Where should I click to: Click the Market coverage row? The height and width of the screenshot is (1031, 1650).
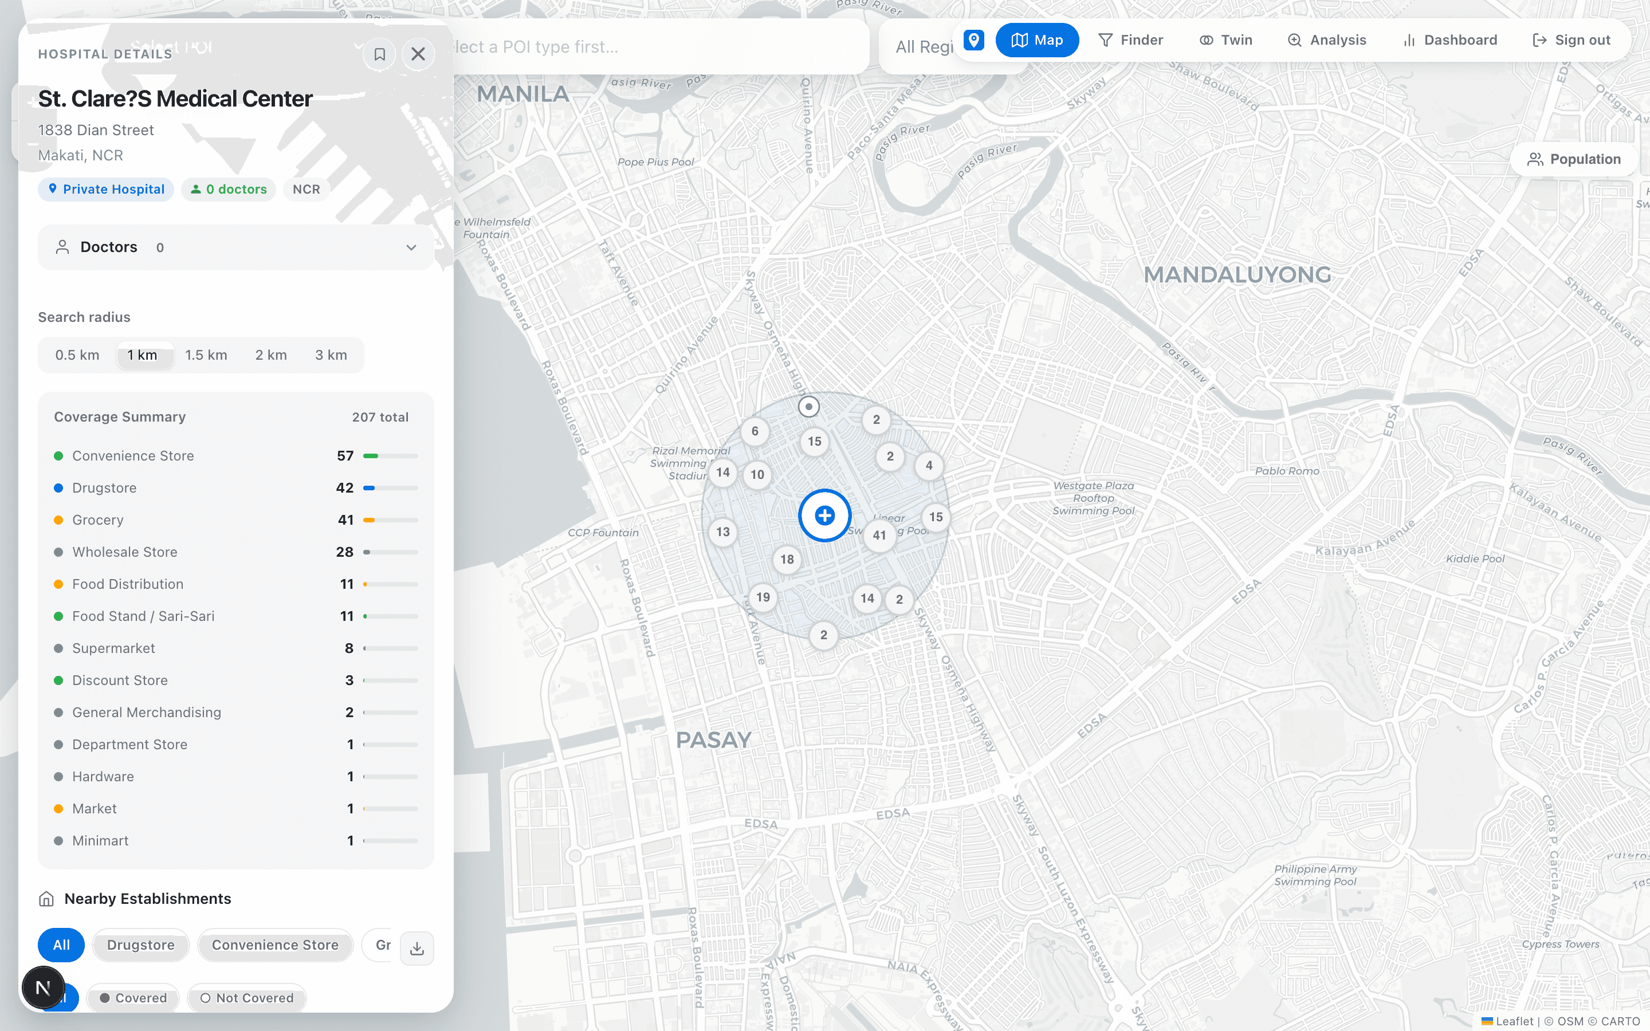[x=236, y=809]
